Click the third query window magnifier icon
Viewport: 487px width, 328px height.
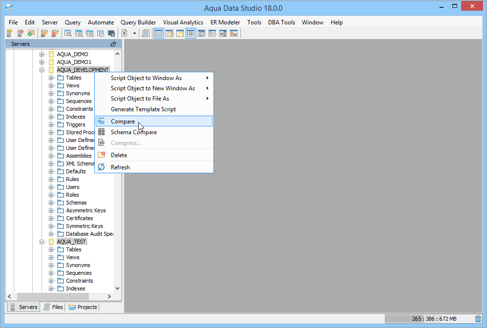coord(90,33)
